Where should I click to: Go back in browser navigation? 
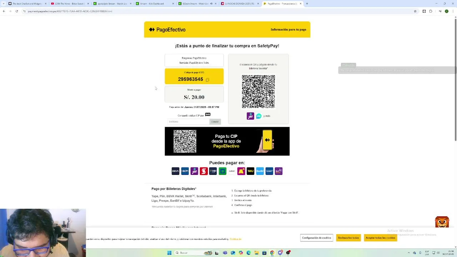4,11
